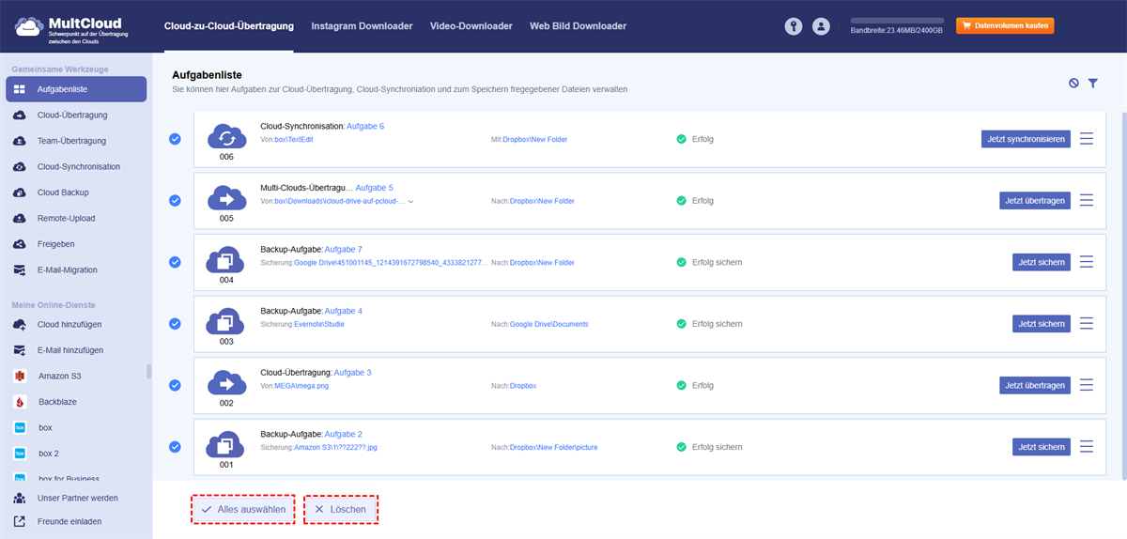The image size is (1127, 539).
Task: Open Amazon S3 cloud service in sidebar
Action: pos(59,376)
